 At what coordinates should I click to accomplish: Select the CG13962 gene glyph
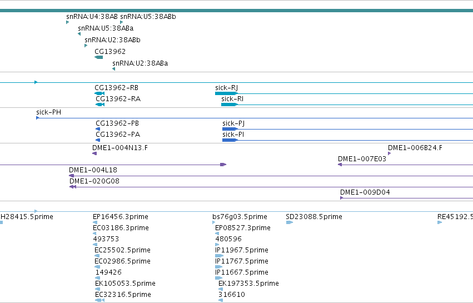(x=98, y=57)
